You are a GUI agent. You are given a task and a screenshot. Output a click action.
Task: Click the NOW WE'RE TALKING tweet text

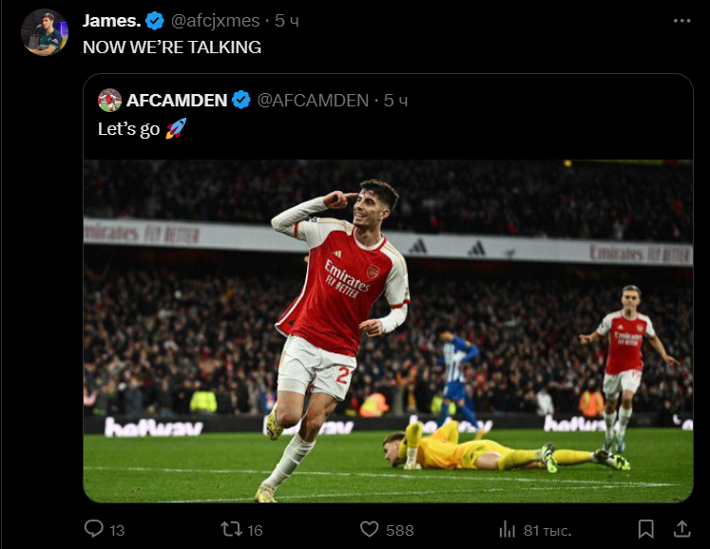(x=172, y=47)
